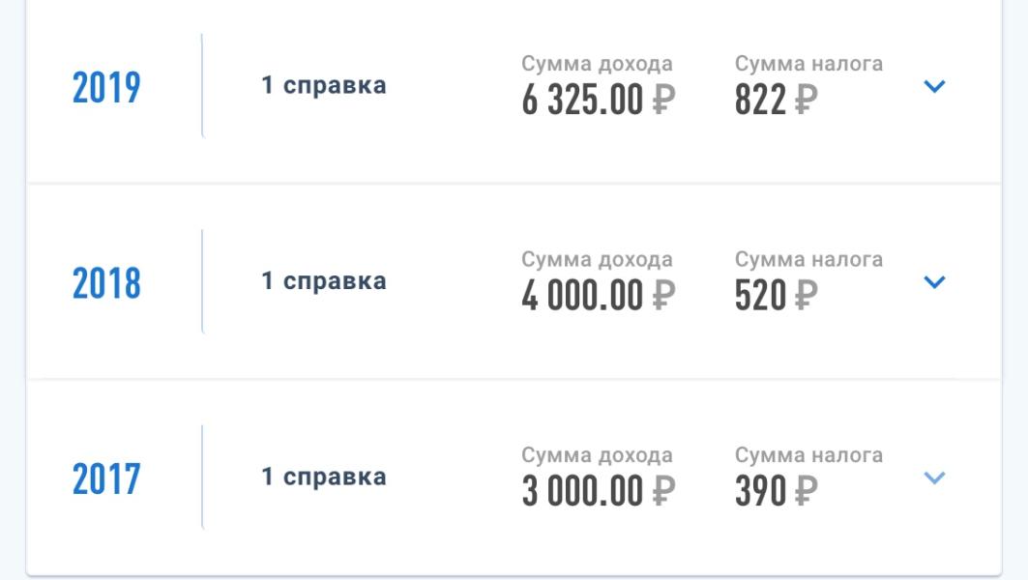Click "Сумма налога" label in 2017 row
Viewport: 1028px width, 580px height.
808,455
